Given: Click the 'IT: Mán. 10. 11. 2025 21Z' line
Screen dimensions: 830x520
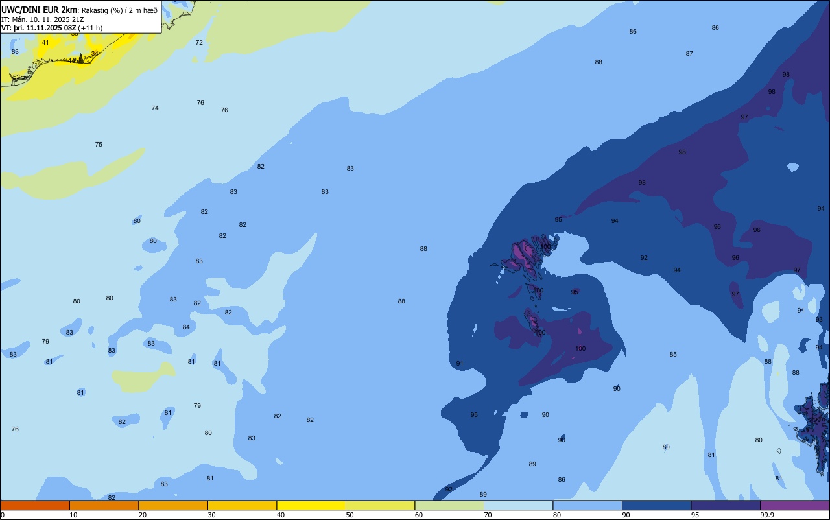Looking at the screenshot, I should 42,19.
